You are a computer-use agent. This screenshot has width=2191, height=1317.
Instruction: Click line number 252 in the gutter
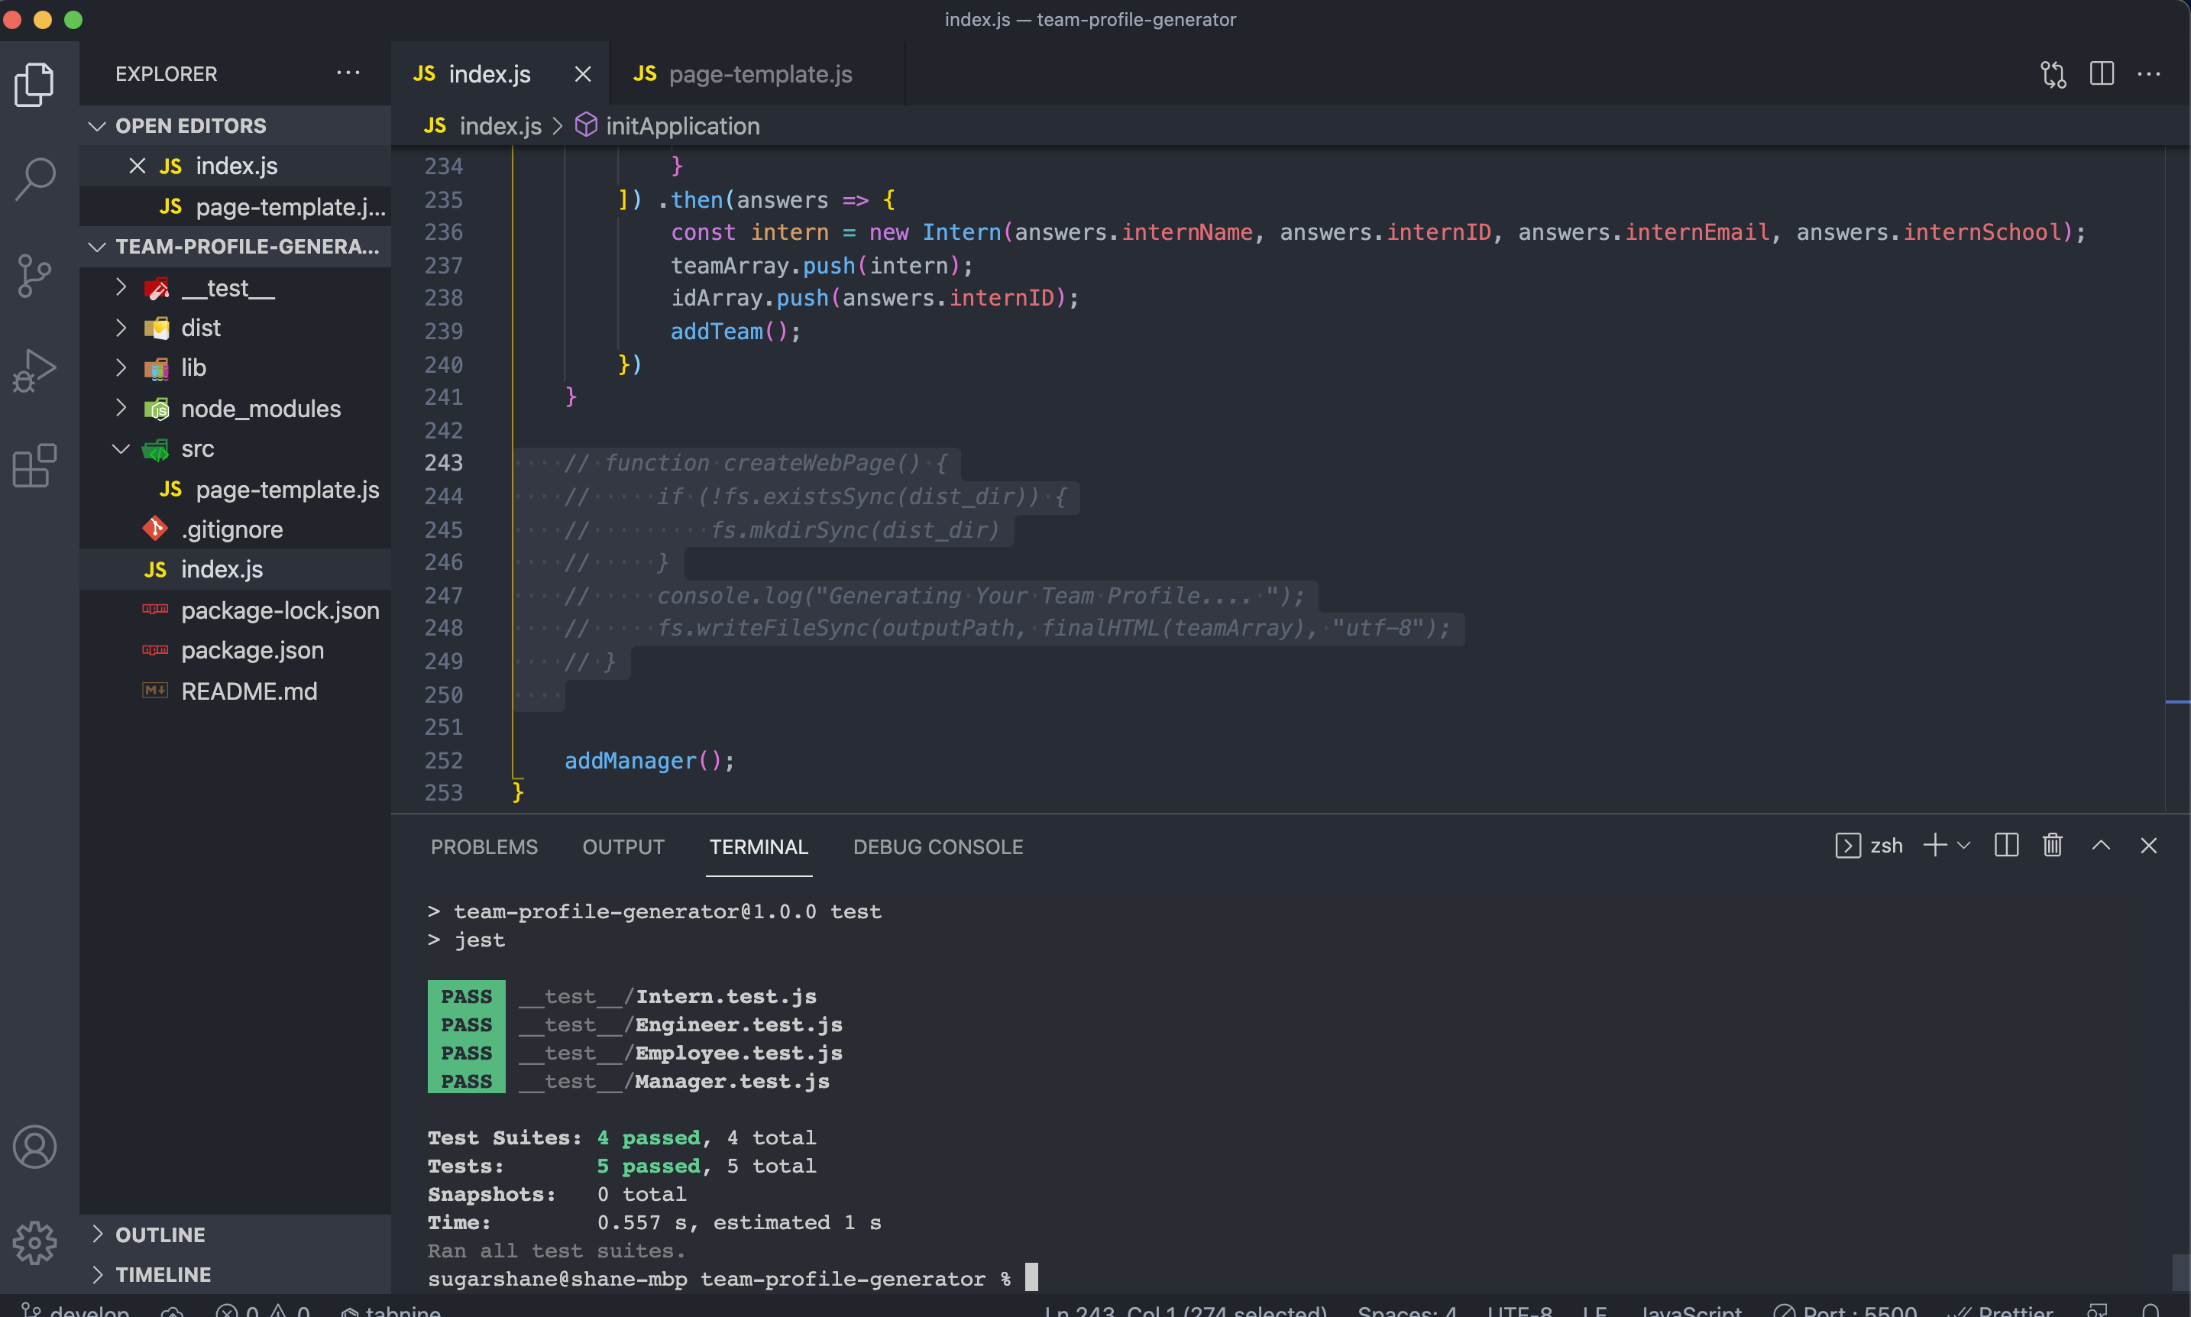[443, 761]
